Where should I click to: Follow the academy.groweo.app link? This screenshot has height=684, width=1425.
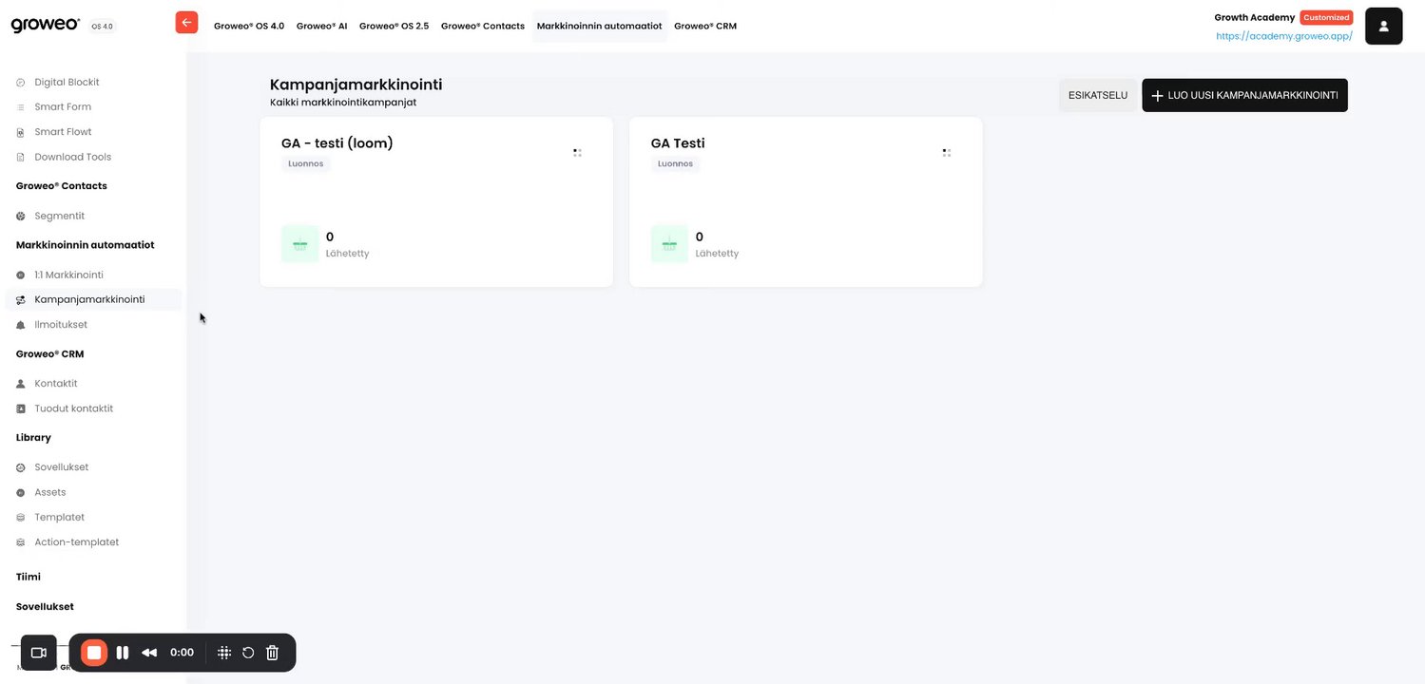(x=1283, y=36)
